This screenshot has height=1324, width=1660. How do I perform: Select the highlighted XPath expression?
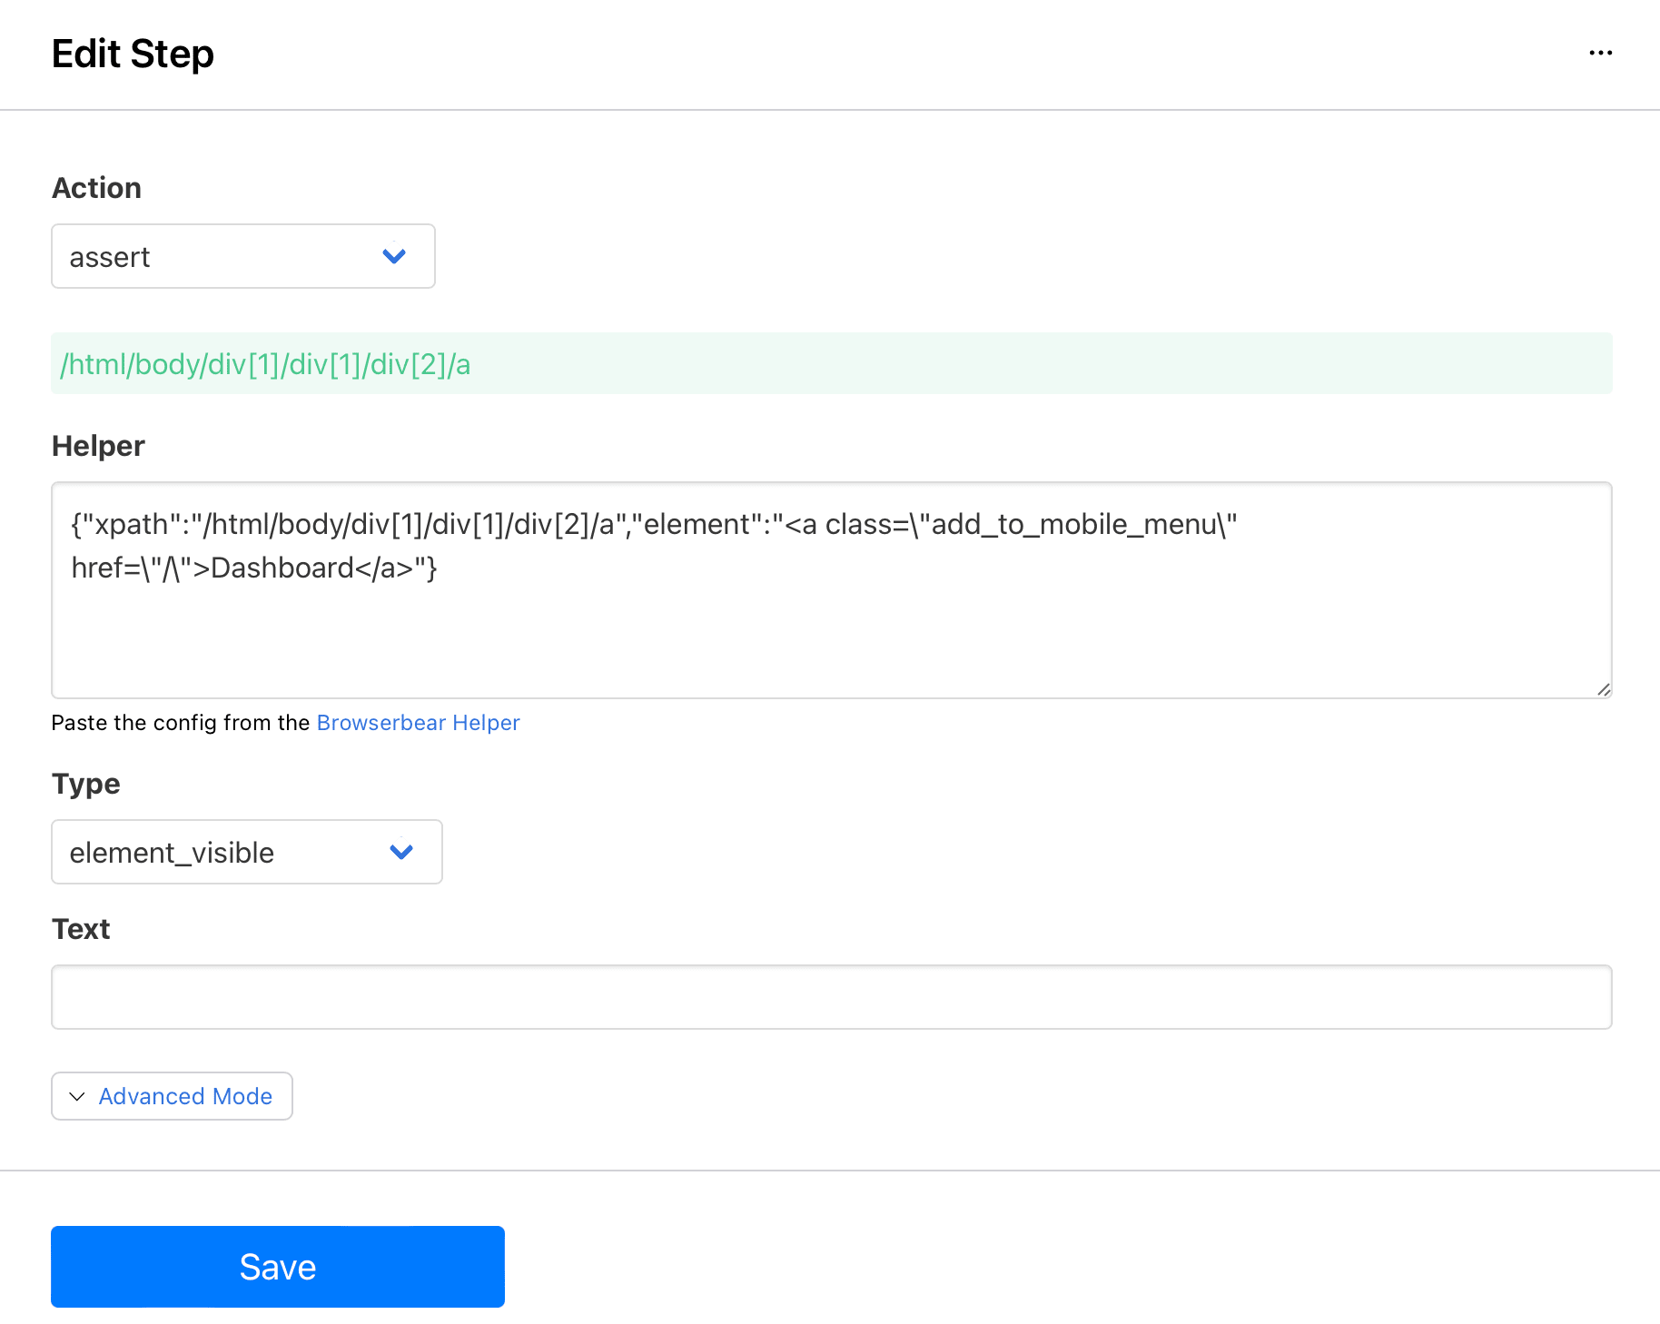(264, 363)
